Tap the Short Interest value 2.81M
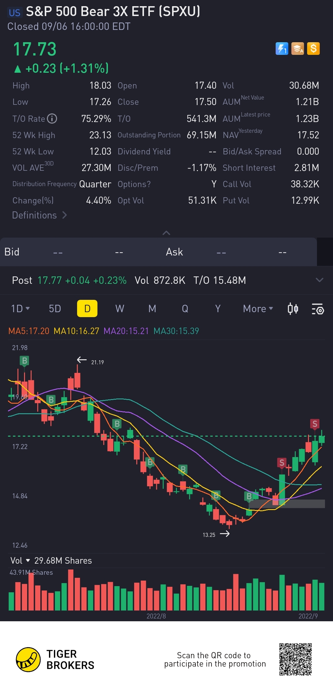333x698 pixels. (307, 168)
